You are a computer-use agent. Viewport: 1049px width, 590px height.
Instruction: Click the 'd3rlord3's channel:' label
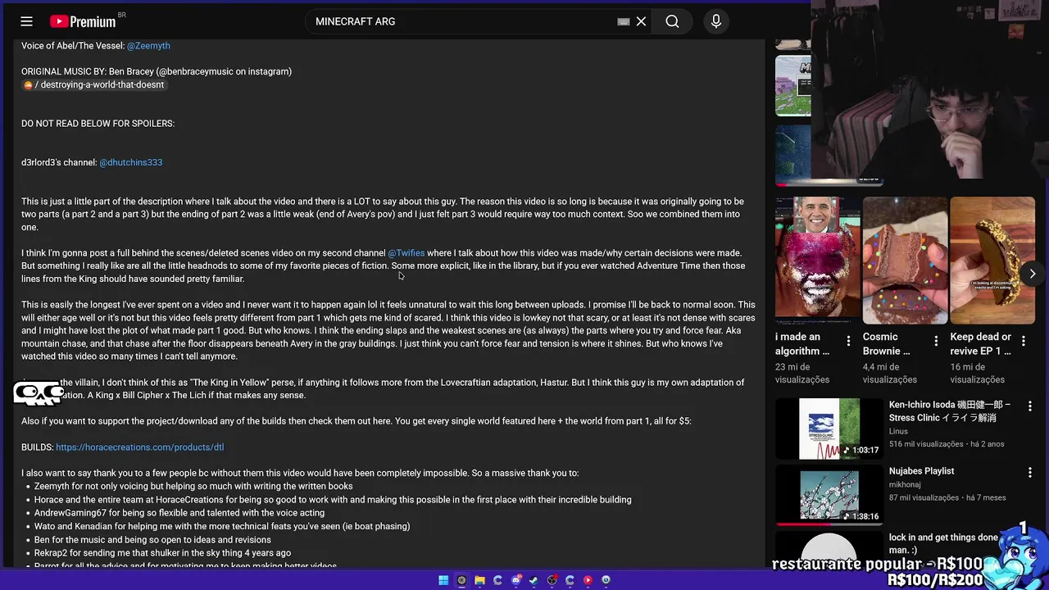(x=59, y=162)
